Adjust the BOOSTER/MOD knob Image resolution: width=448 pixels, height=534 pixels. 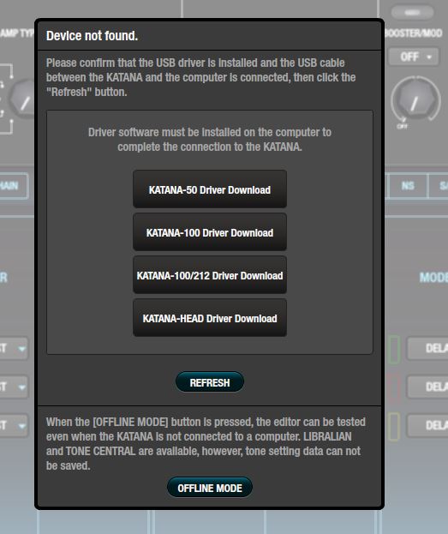[x=415, y=100]
